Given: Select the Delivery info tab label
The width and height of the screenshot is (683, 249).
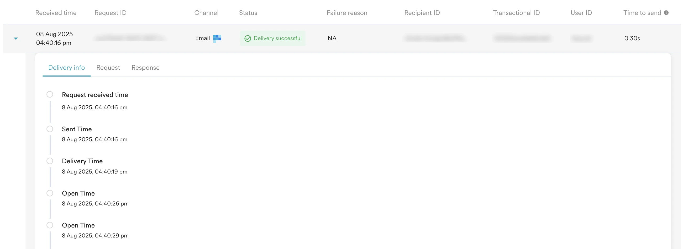Looking at the screenshot, I should click(x=67, y=68).
